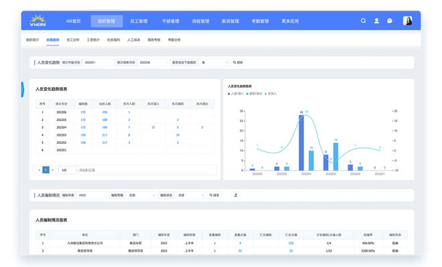This screenshot has width=442, height=267.
Task: Open 员工管理 in top navigation
Action: click(139, 21)
